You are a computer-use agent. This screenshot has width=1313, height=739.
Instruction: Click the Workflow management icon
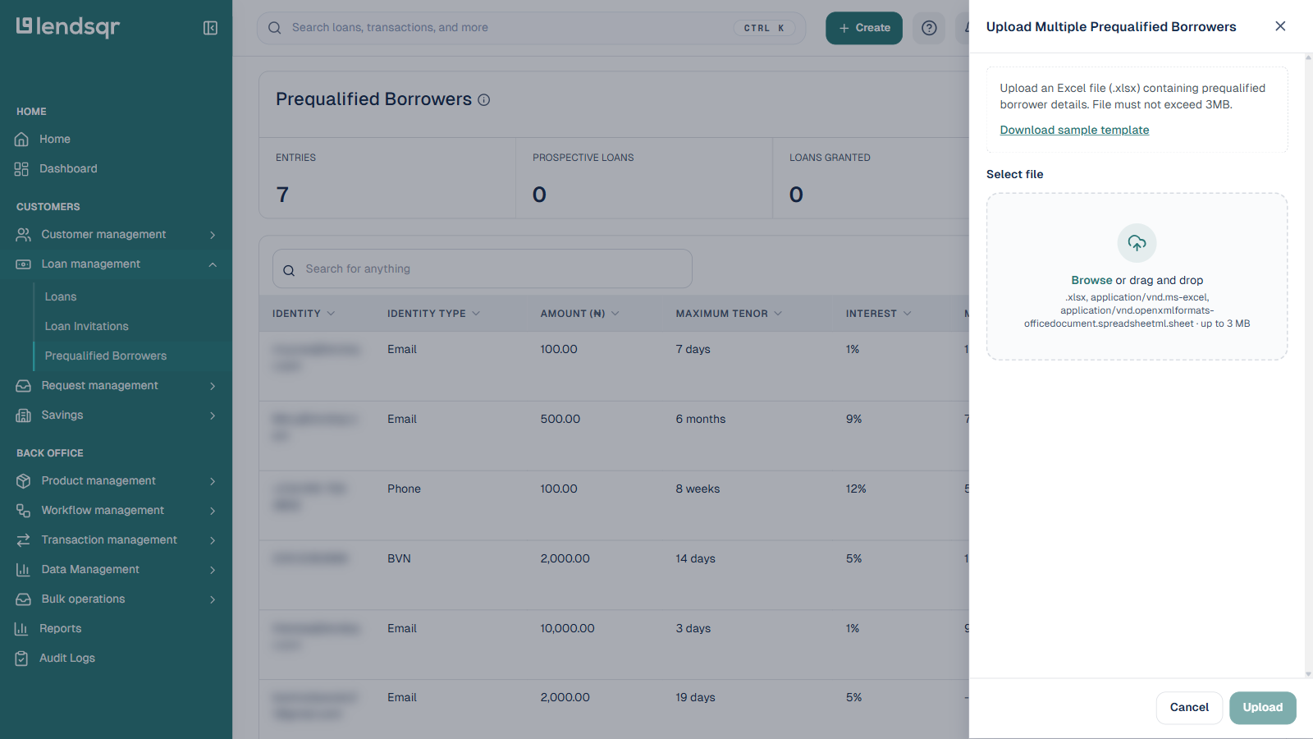(x=23, y=510)
